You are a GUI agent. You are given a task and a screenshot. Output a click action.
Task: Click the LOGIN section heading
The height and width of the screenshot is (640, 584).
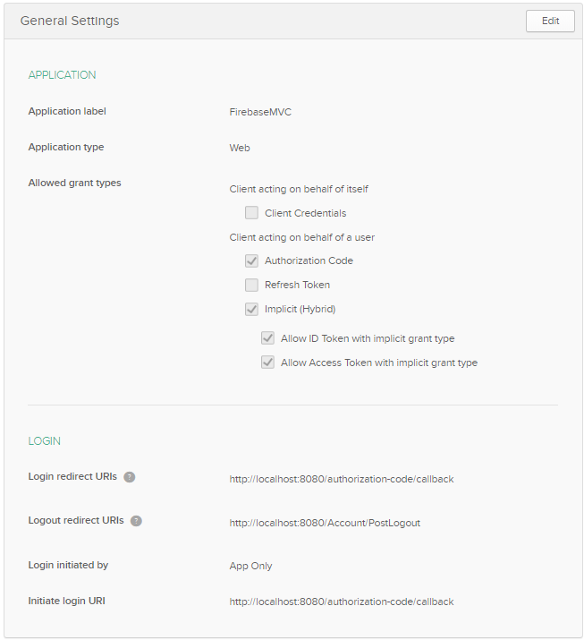pyautogui.click(x=45, y=441)
